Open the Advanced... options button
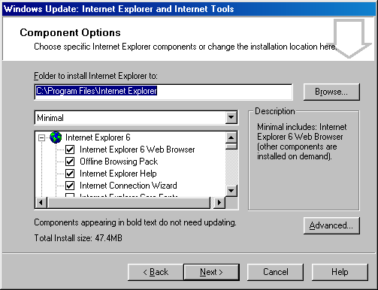The image size is (378, 290). [331, 225]
